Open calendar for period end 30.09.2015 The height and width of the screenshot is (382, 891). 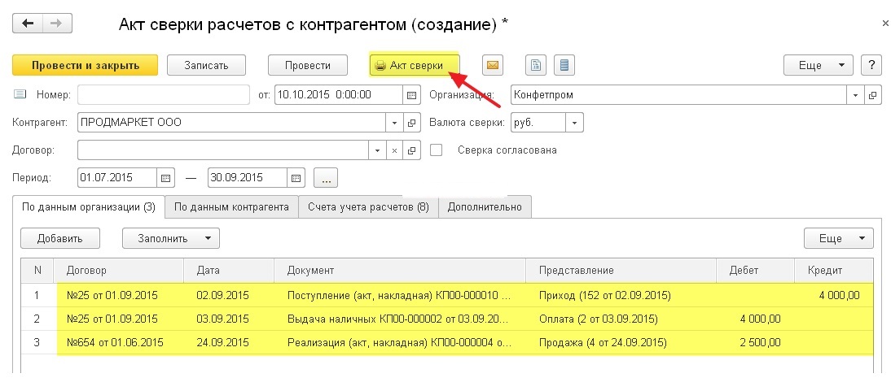click(296, 177)
